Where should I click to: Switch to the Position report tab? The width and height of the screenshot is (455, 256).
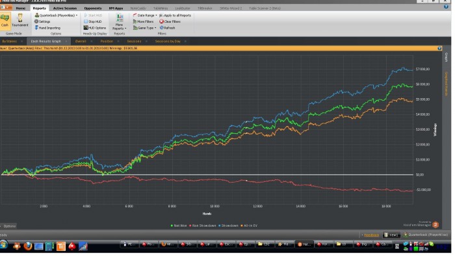[107, 41]
